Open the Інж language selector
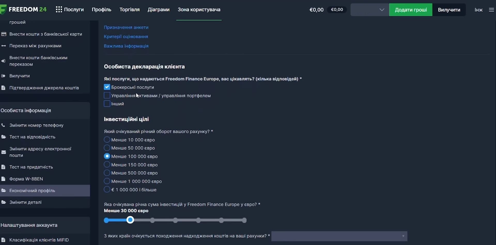This screenshot has height=245, width=496. tap(478, 10)
